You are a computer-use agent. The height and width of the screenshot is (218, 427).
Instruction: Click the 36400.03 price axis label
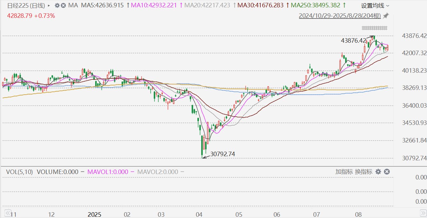coord(414,105)
